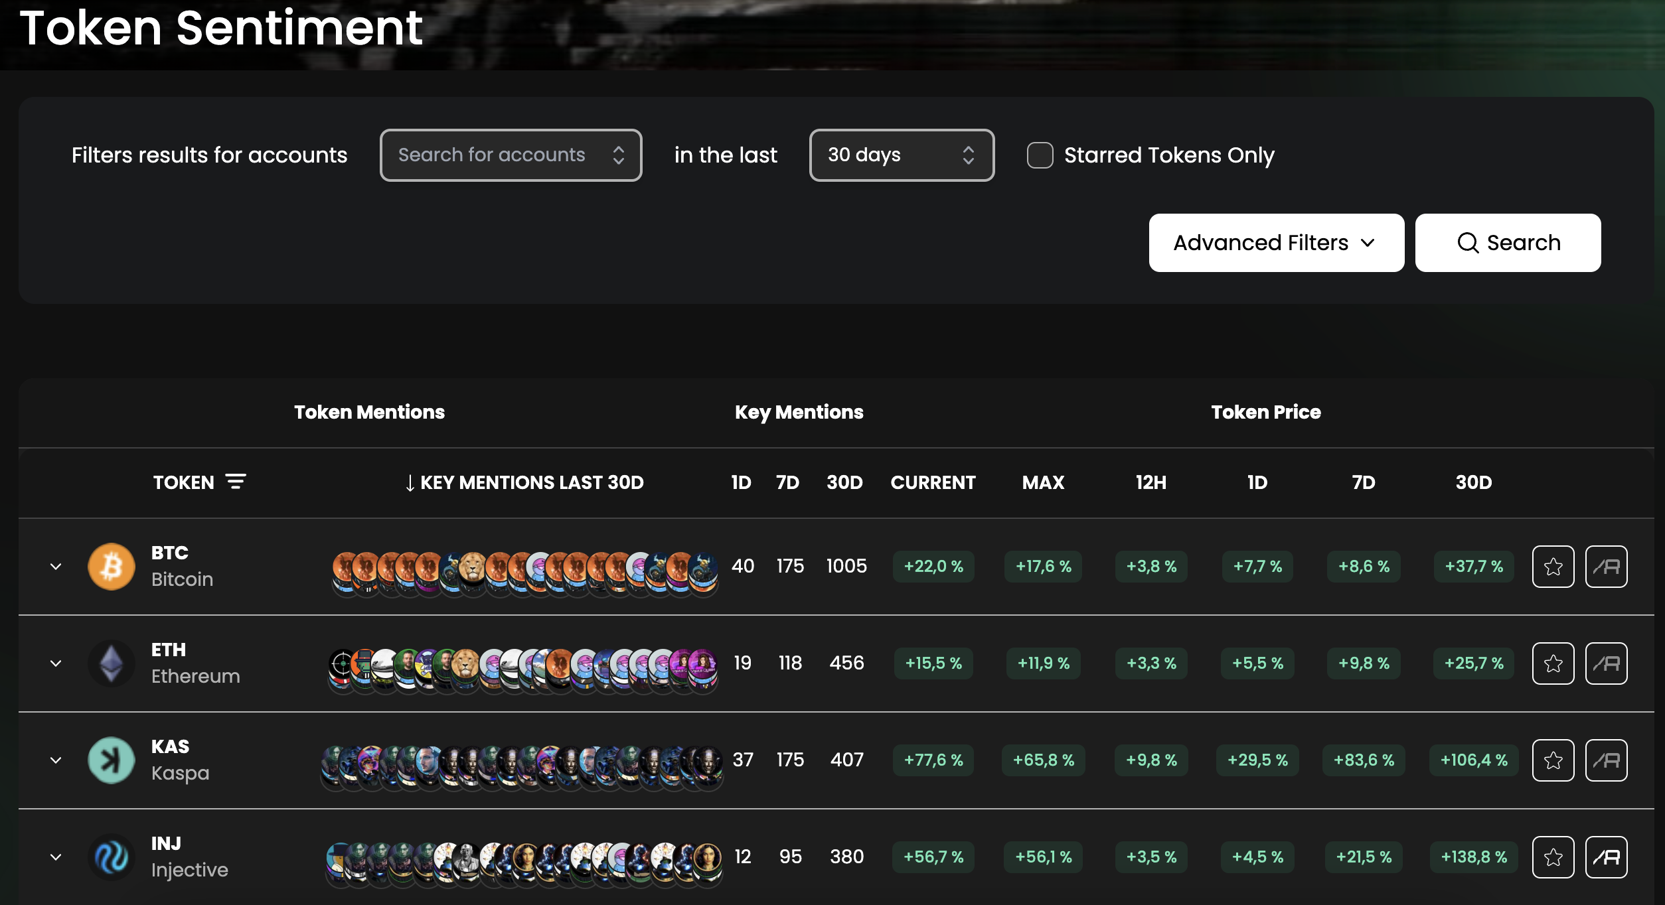
Task: Click the BTC 30D price +37,7 % badge
Action: coord(1474,567)
